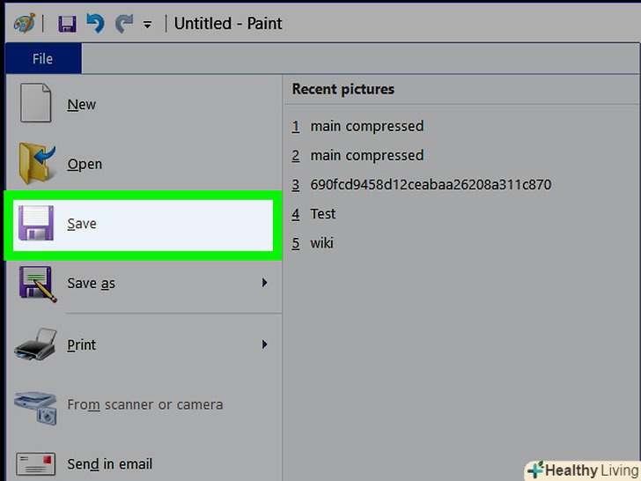The image size is (641, 481).
Task: Click the Save as disk-with-pencil icon
Action: 36,284
